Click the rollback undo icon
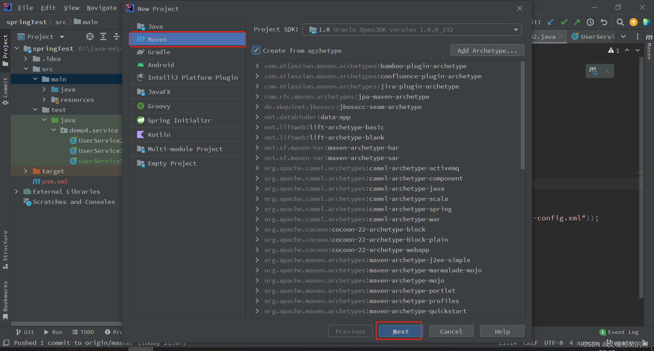The image size is (654, 351). pyautogui.click(x=604, y=22)
